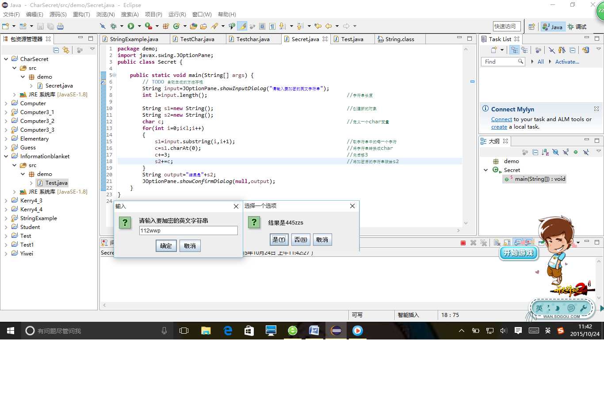Select Test.java in package explorer tree

[x=56, y=183]
